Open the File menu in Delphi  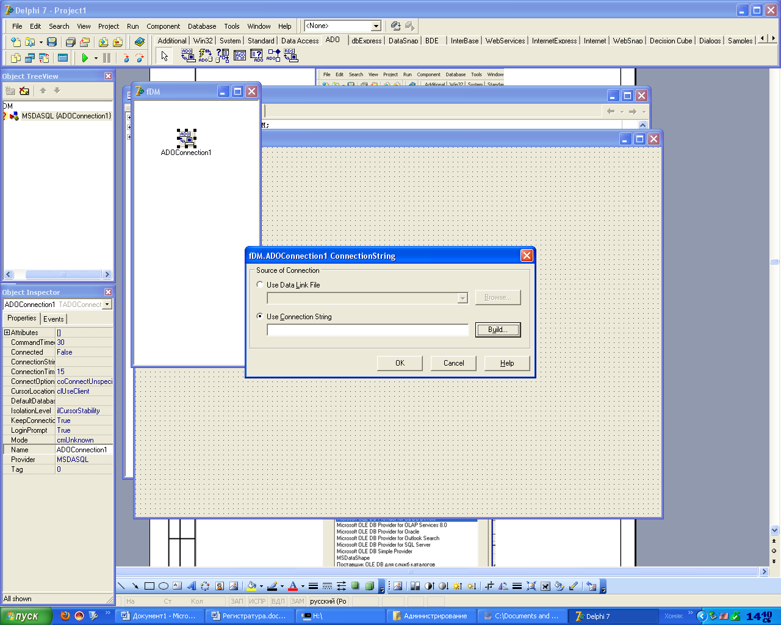click(x=17, y=26)
